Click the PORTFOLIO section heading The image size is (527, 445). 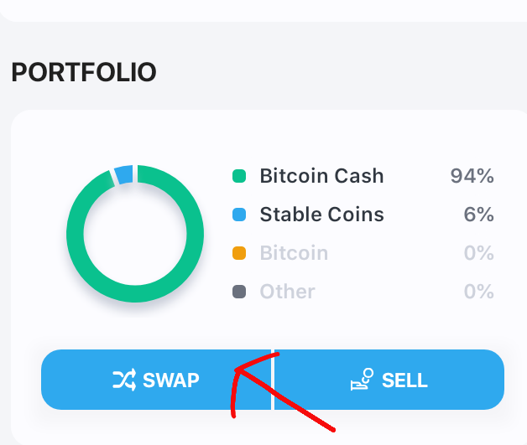(84, 72)
